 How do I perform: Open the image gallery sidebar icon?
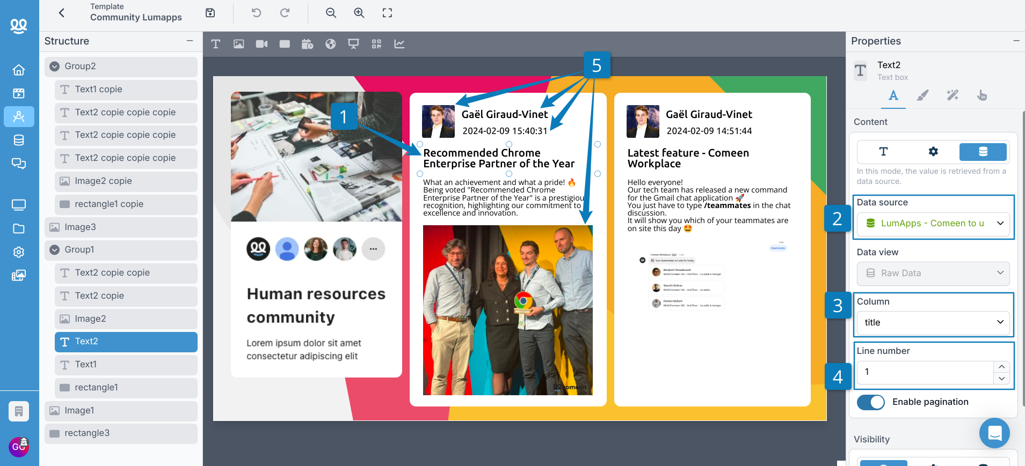point(19,276)
